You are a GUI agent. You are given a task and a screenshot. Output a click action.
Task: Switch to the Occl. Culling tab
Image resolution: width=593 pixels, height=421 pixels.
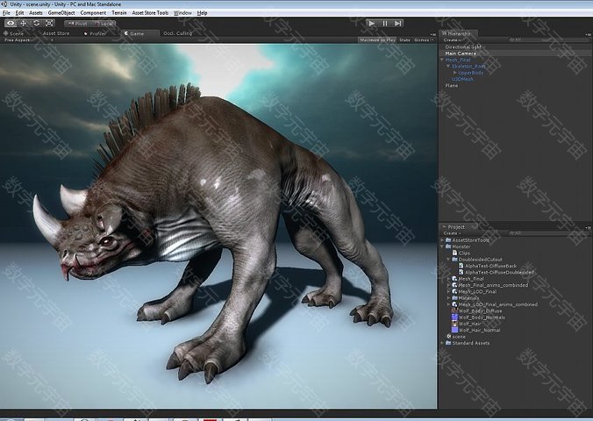pos(178,33)
